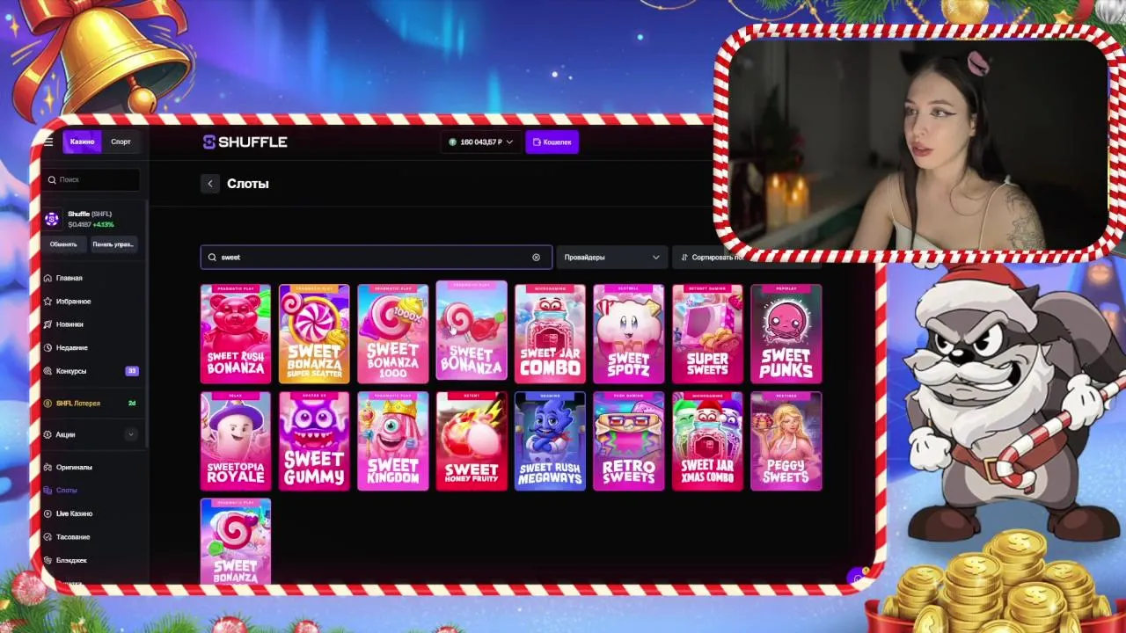
Task: Expand the Акции section chevron
Action: [x=131, y=434]
